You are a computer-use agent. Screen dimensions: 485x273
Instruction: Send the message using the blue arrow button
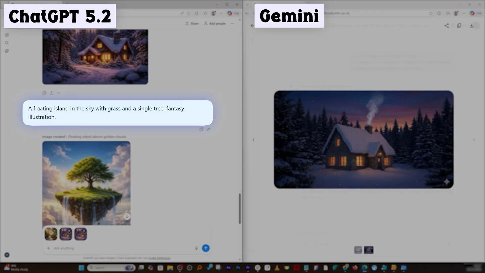(x=206, y=248)
